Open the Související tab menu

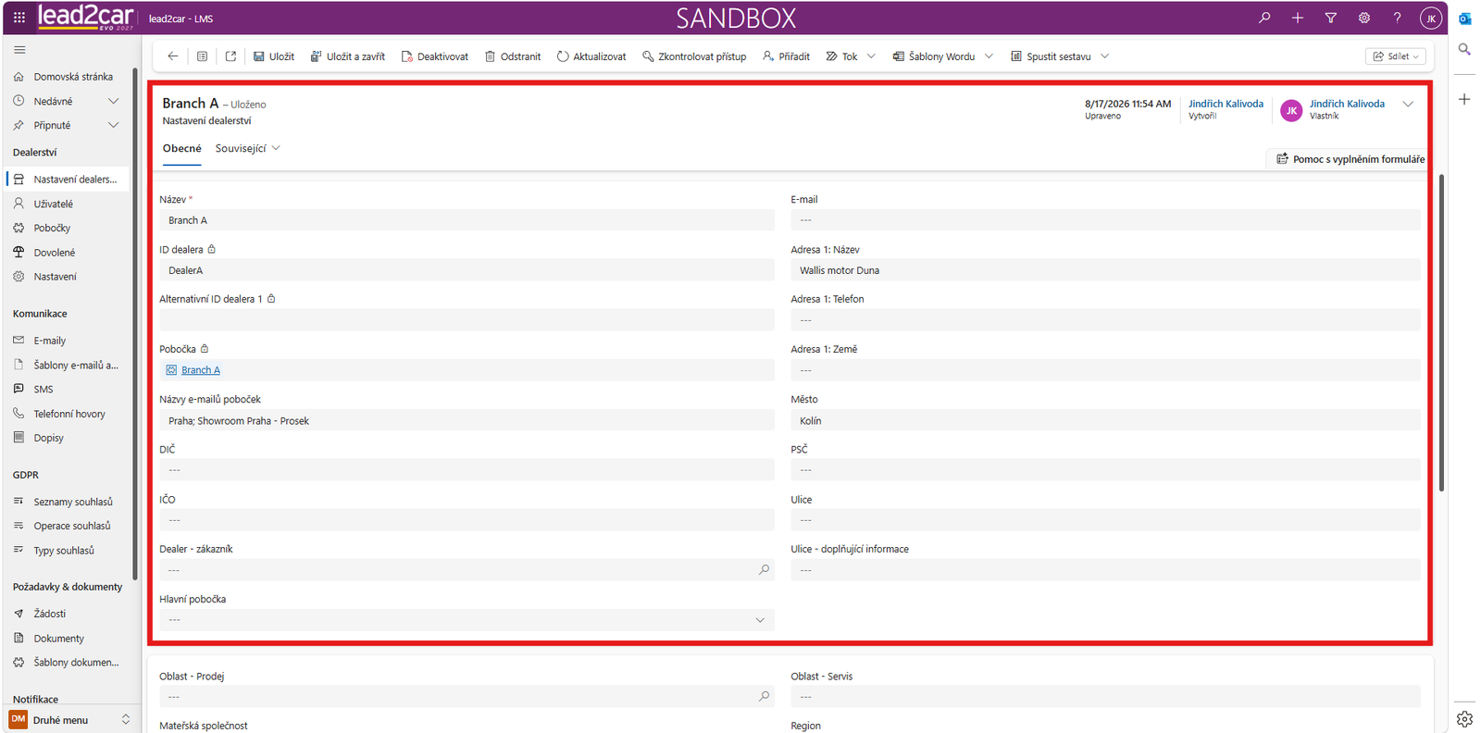coord(247,148)
